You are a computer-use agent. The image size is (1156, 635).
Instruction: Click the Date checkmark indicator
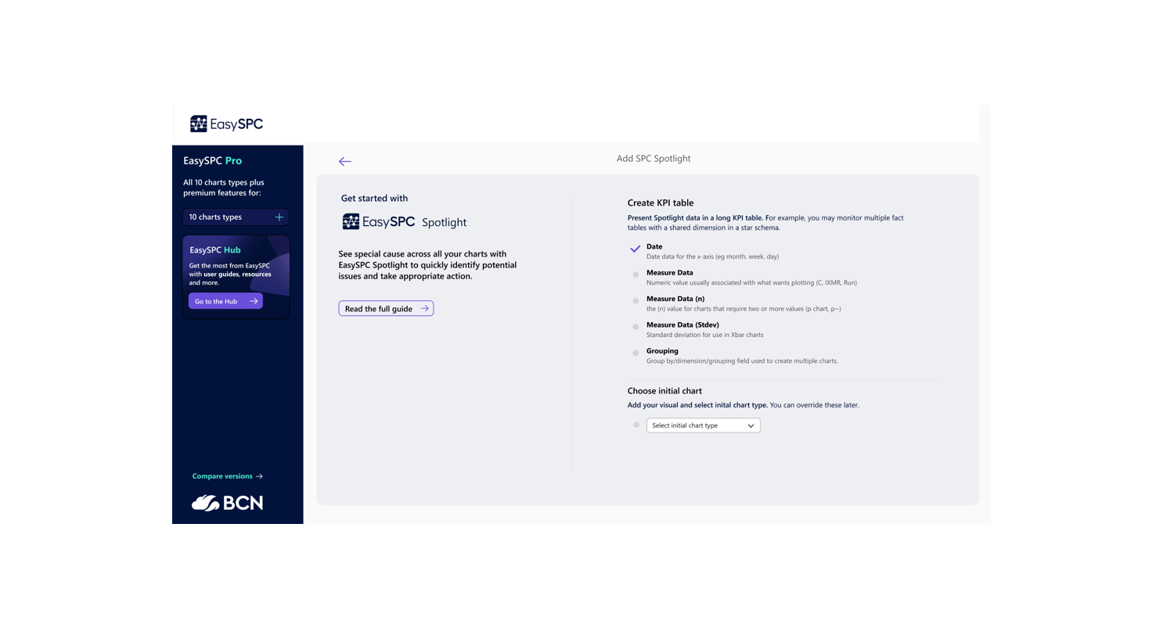click(636, 249)
